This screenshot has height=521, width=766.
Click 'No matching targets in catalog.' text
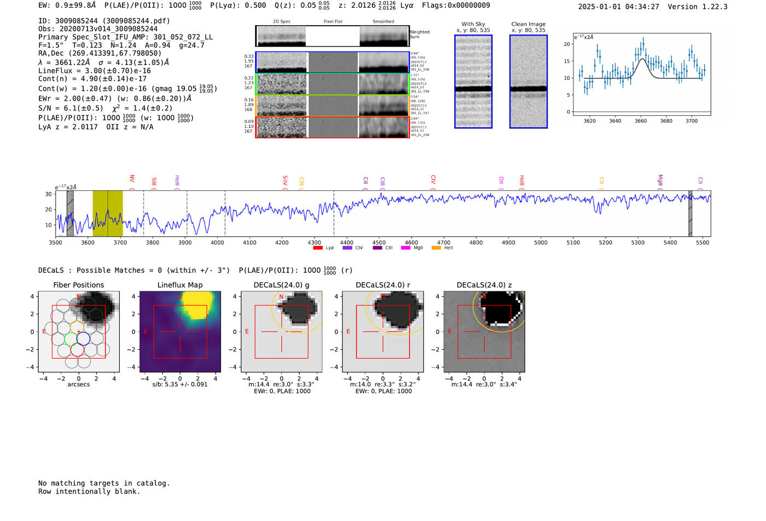point(104,483)
